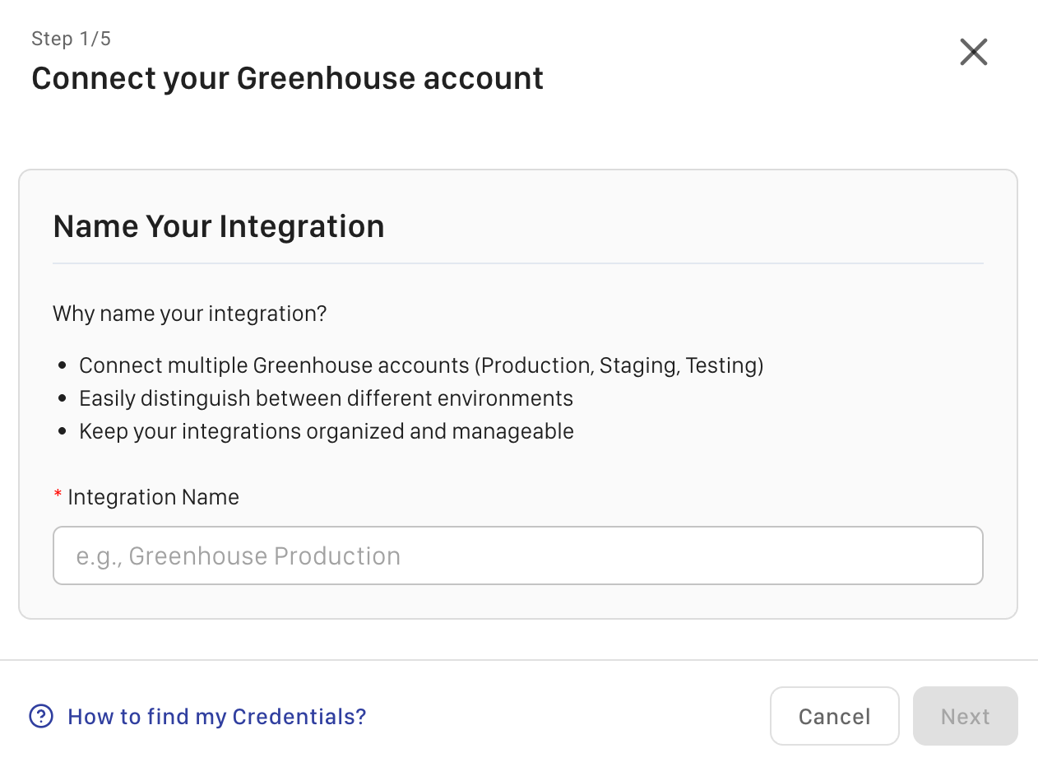The width and height of the screenshot is (1038, 767).
Task: Click the divider under Name Your Integration
Action: (x=518, y=263)
